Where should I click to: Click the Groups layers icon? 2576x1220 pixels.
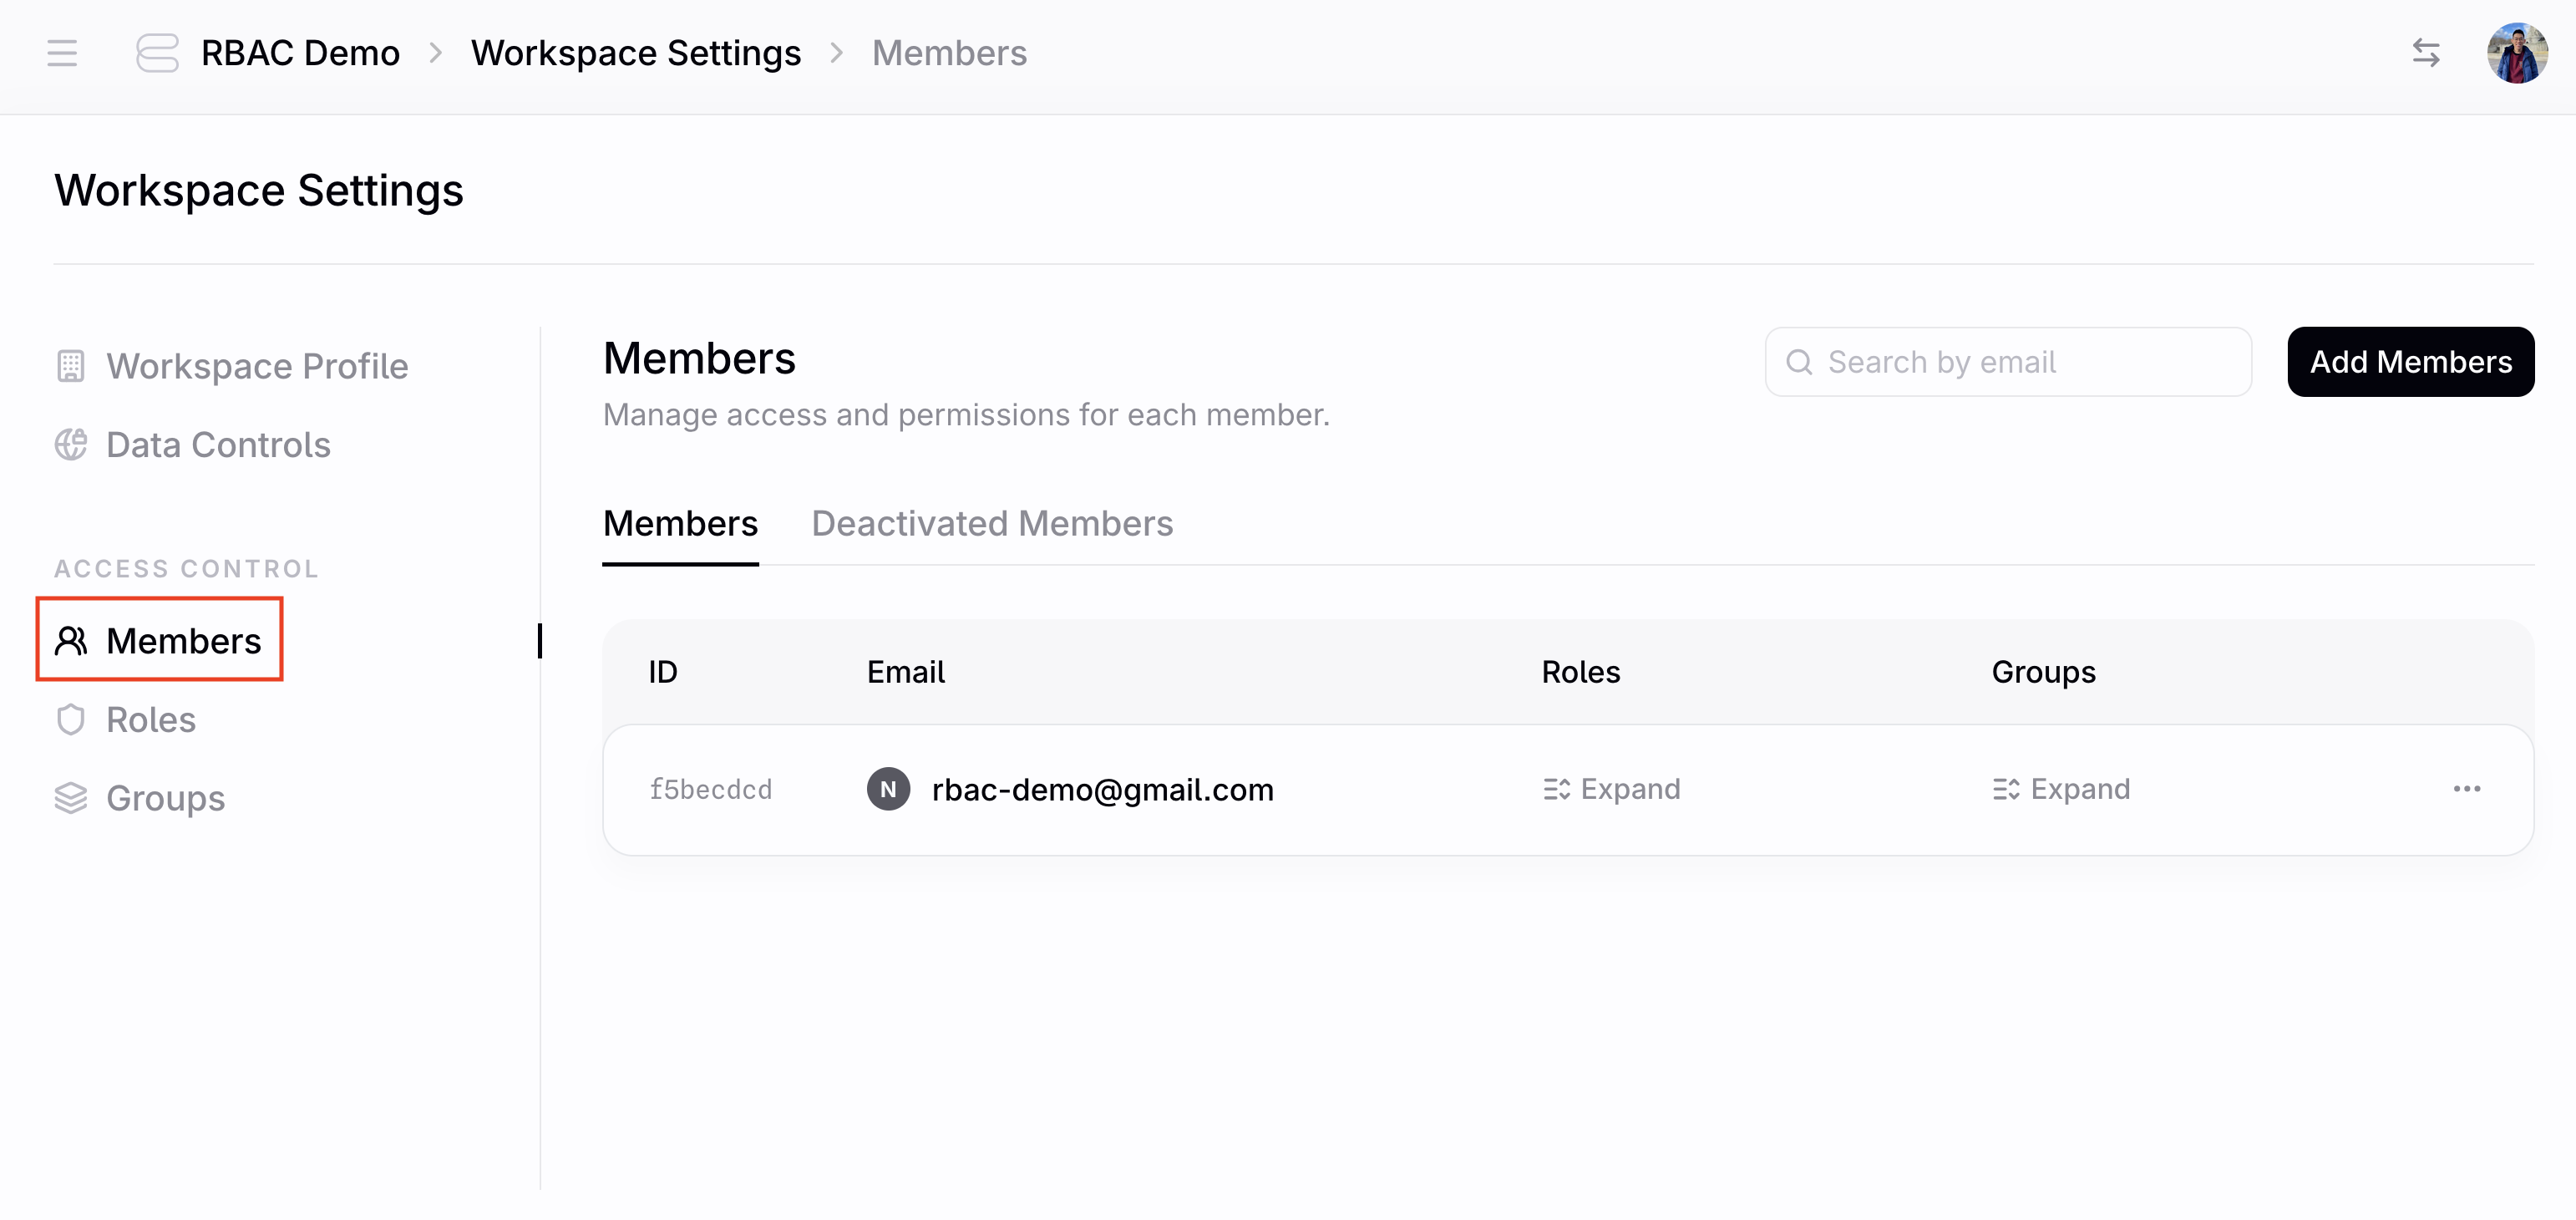pyautogui.click(x=70, y=798)
